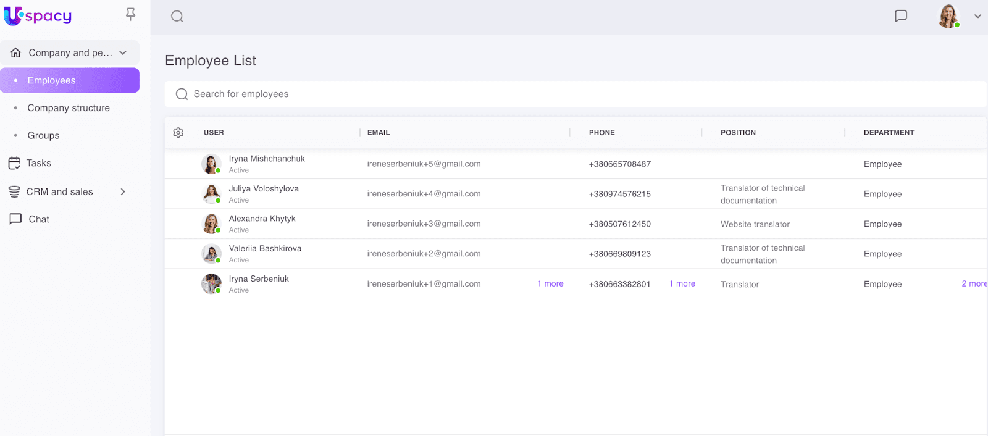The height and width of the screenshot is (436, 988).
Task: Click the CRM and sales stack icon
Action: 15,192
